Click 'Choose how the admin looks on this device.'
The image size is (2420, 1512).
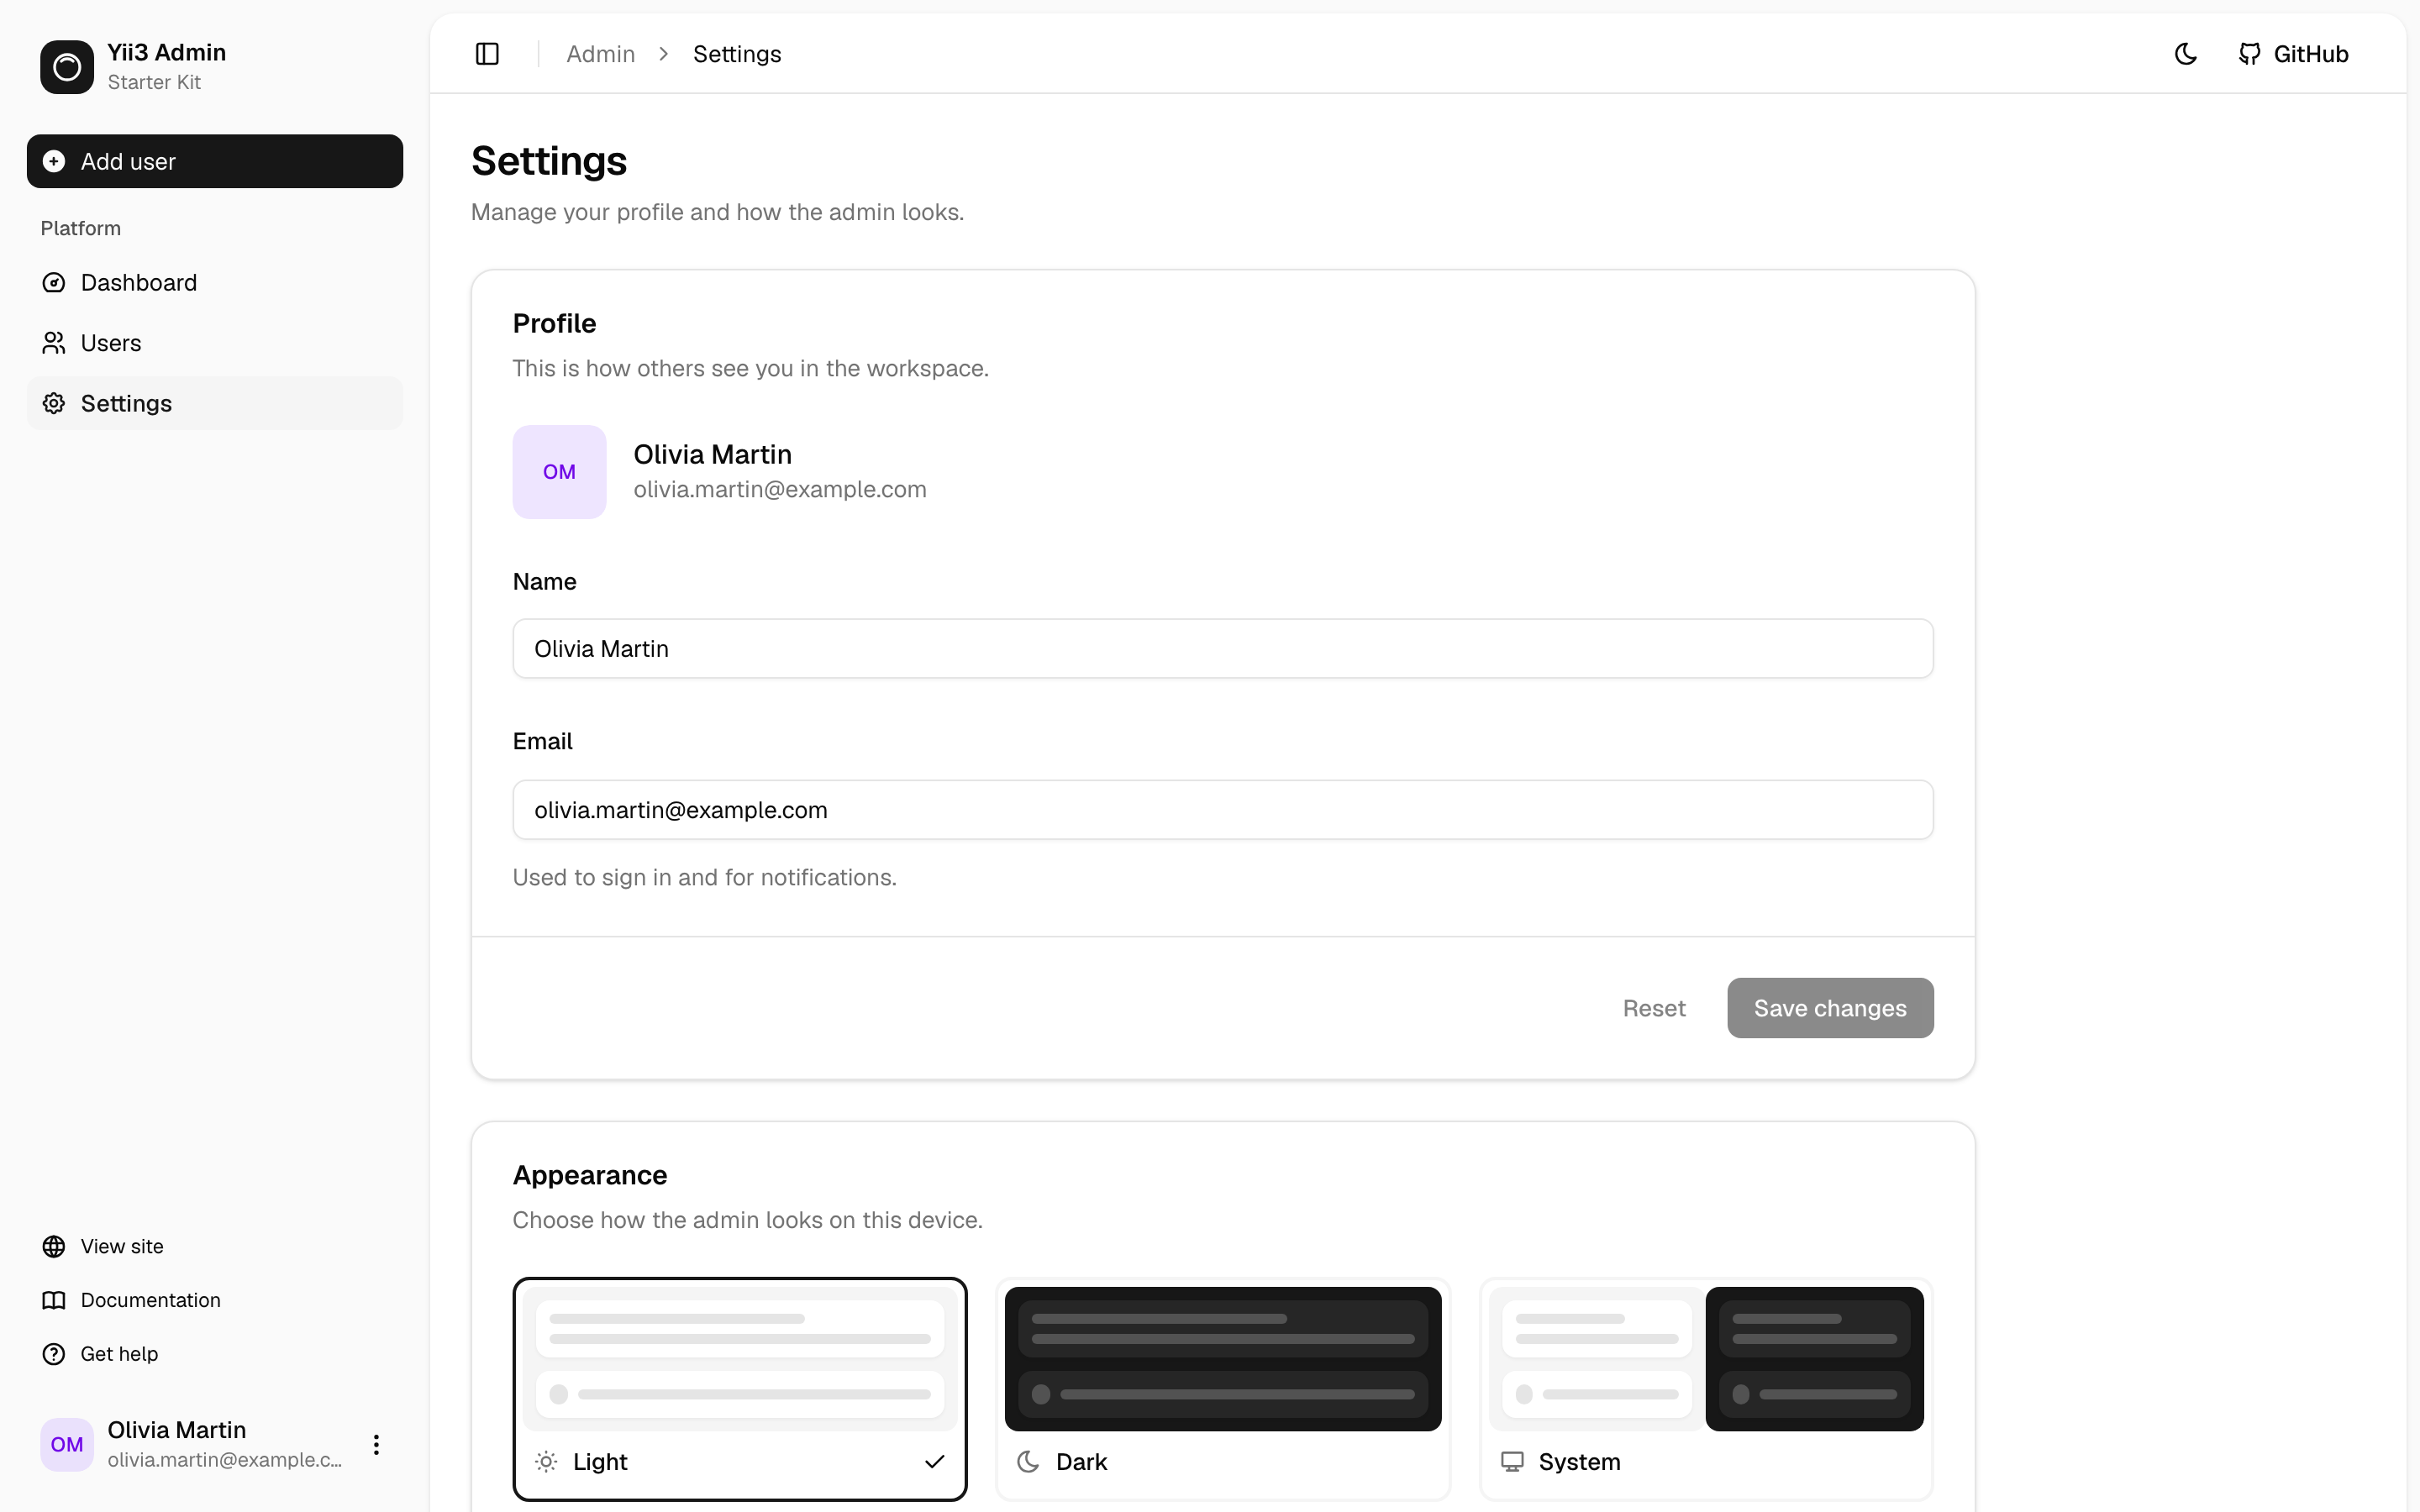748,1220
